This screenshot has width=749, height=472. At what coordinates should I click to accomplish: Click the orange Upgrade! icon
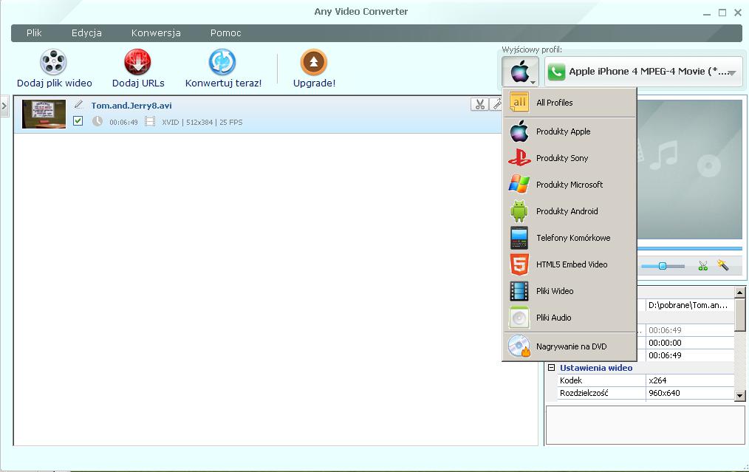pyautogui.click(x=314, y=62)
